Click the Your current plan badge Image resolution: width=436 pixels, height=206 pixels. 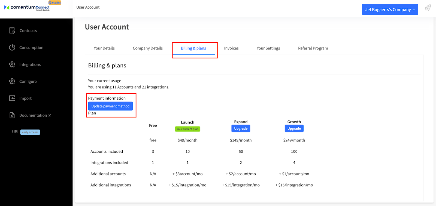(187, 129)
